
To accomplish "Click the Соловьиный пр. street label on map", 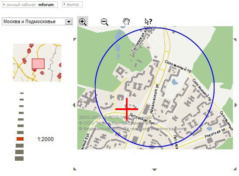I will tap(178, 66).
